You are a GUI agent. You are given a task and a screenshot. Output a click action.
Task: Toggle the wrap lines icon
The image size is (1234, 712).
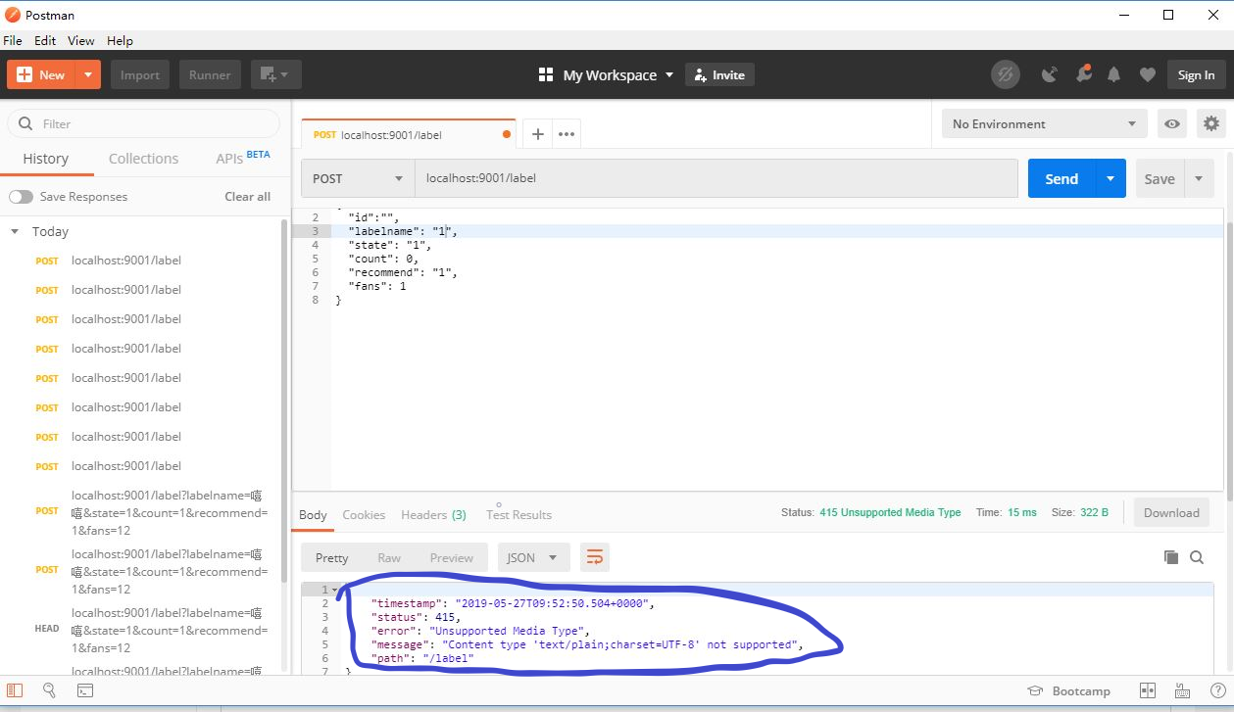594,557
